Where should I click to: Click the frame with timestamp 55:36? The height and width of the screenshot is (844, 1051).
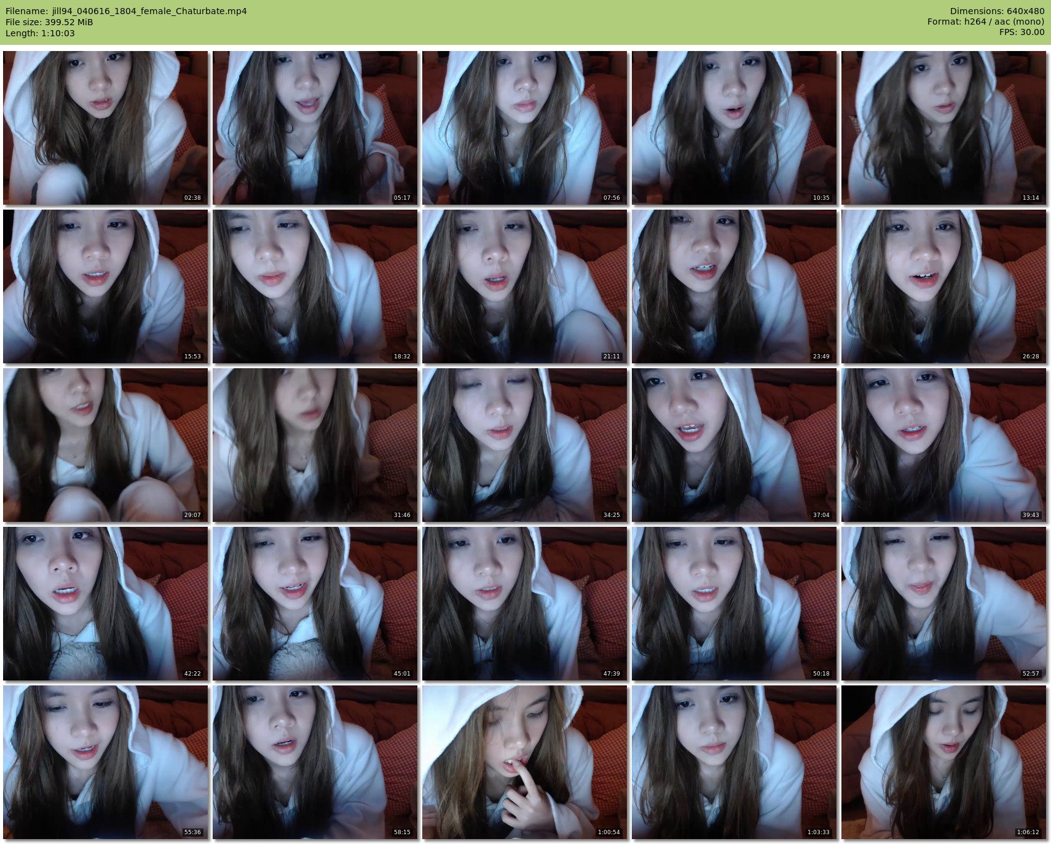105,762
